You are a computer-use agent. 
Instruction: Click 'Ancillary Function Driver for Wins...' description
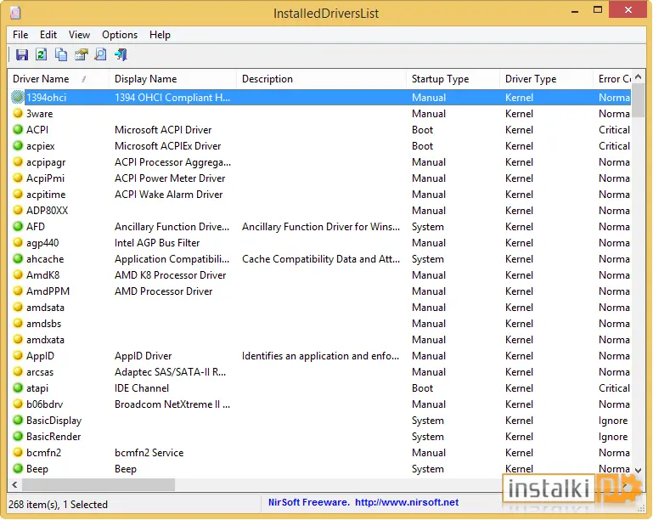click(321, 227)
